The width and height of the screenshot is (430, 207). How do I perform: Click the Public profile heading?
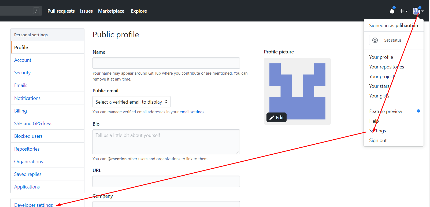[x=116, y=35]
